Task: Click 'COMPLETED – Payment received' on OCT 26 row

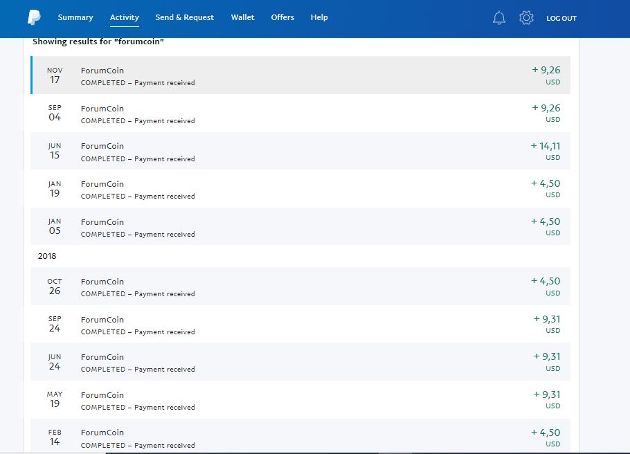Action: (x=138, y=293)
